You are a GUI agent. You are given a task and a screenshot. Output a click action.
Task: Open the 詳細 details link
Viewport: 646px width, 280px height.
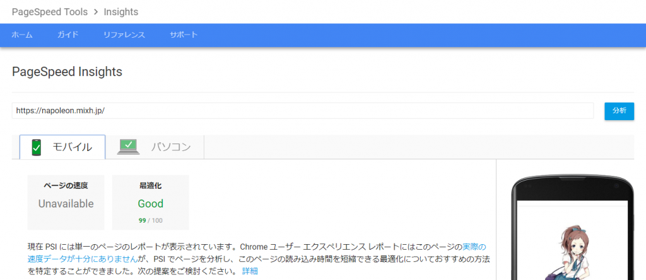[x=250, y=271]
